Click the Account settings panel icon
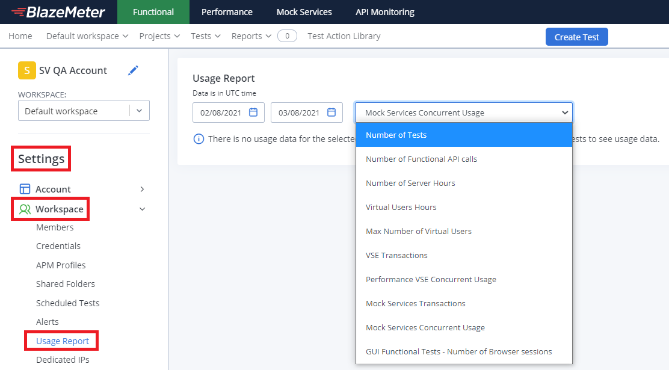Viewport: 669px width, 370px height. (25, 189)
